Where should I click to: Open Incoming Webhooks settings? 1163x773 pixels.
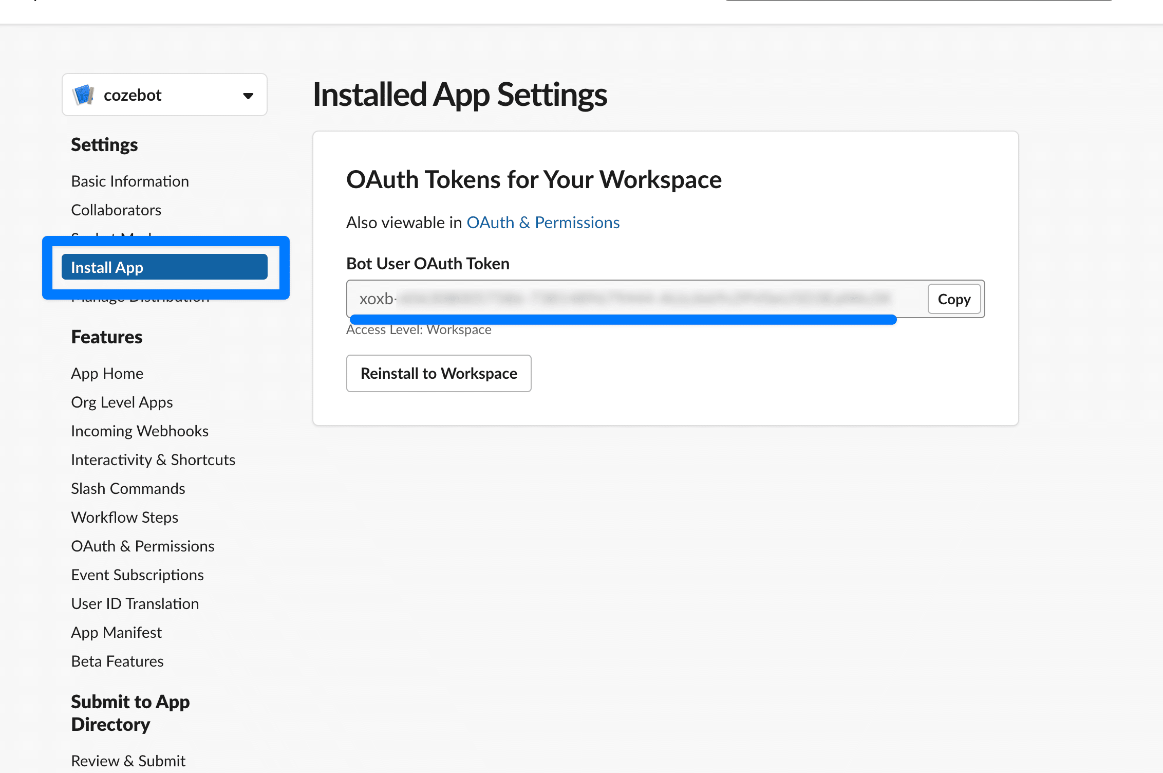(139, 431)
